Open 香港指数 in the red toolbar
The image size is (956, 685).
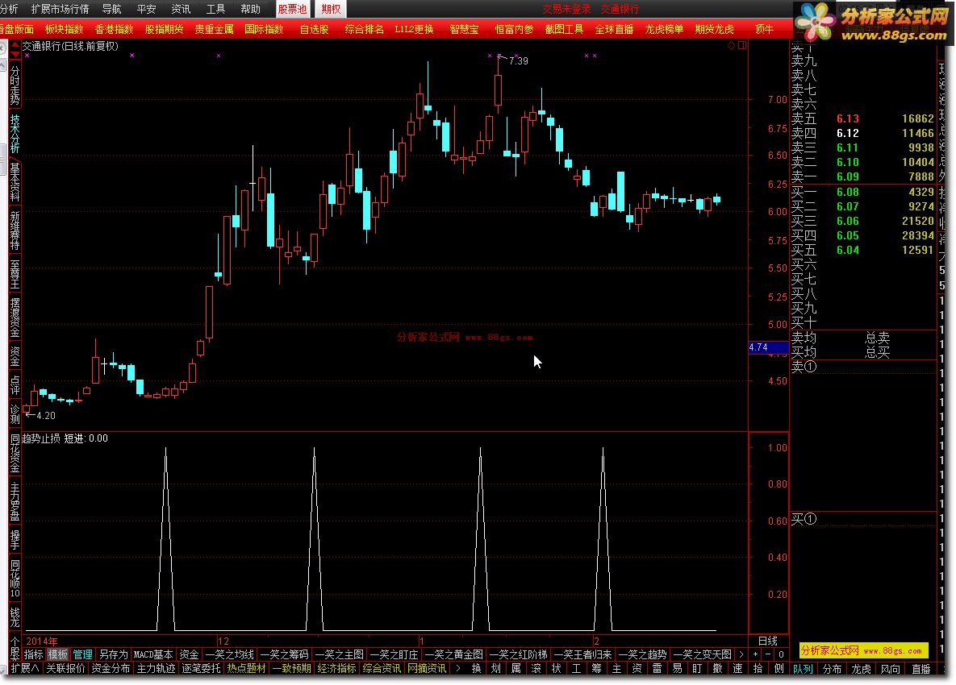point(114,29)
